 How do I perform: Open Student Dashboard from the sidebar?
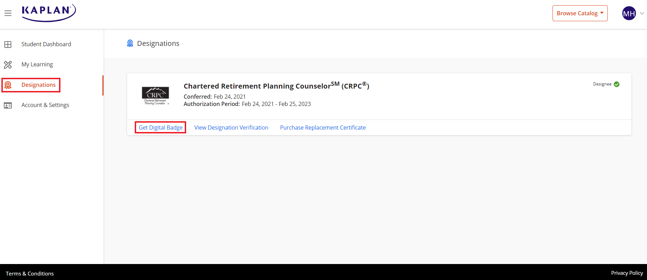pos(46,44)
